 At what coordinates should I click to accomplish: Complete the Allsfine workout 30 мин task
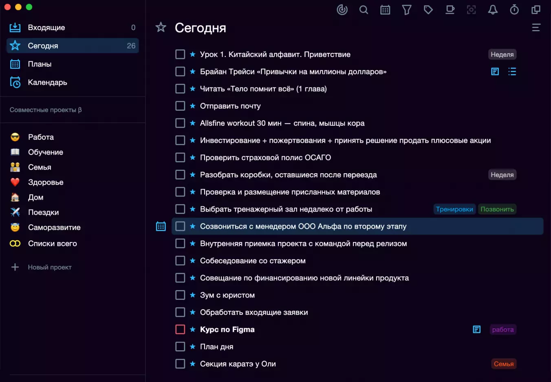180,123
